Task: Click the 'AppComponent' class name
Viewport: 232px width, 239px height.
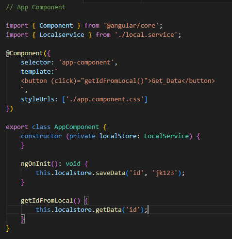Action: (77, 127)
